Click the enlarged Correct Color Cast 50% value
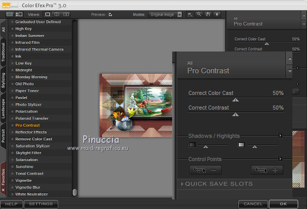This screenshot has height=209, width=307. coord(278,93)
